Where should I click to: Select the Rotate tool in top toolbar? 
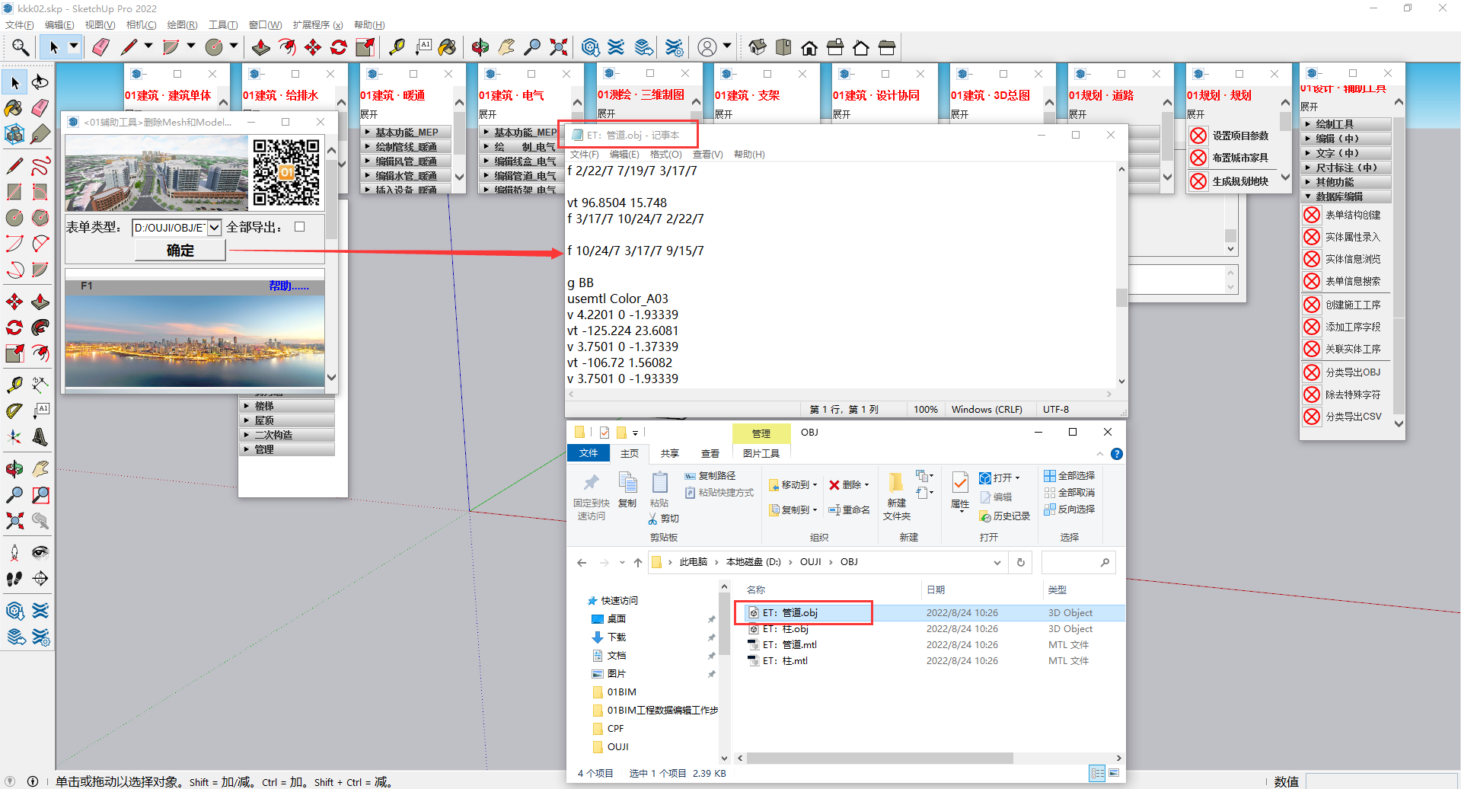tap(339, 47)
